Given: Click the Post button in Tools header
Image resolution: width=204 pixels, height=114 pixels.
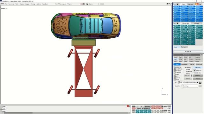Looking at the screenshot, I should (200, 4).
